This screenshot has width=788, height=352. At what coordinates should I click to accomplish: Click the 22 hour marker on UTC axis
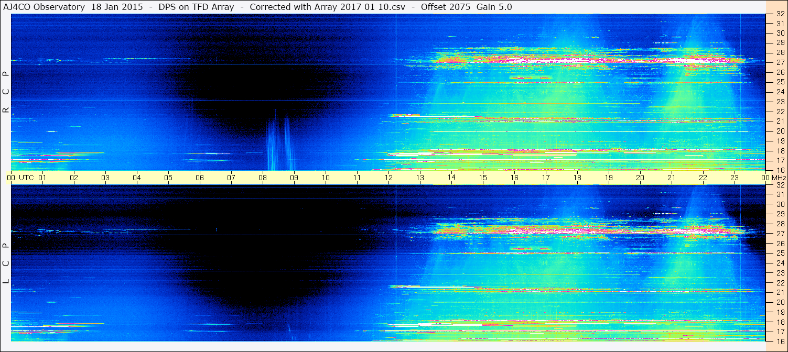[x=703, y=178]
